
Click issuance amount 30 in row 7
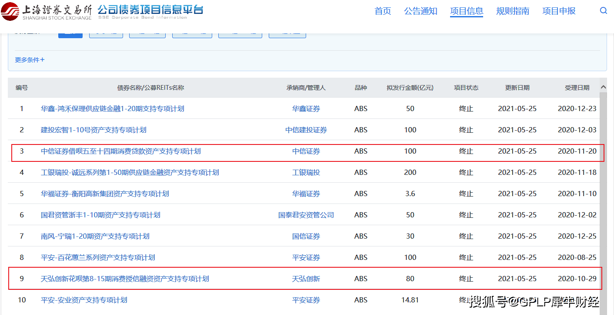point(410,236)
